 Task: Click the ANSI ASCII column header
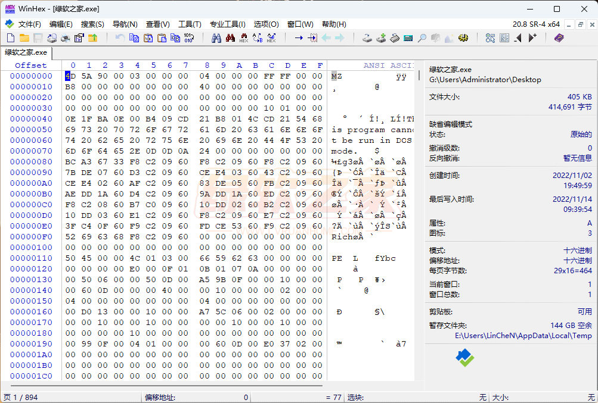(x=388, y=65)
